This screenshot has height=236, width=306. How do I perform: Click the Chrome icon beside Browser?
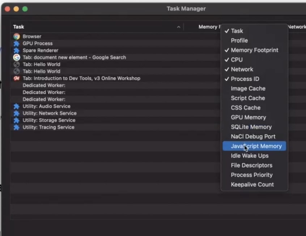(17, 36)
